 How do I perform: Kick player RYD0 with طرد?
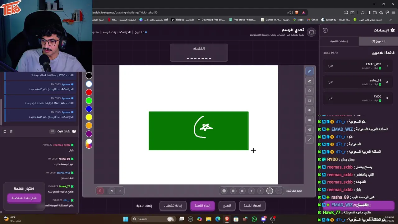coord(330,98)
